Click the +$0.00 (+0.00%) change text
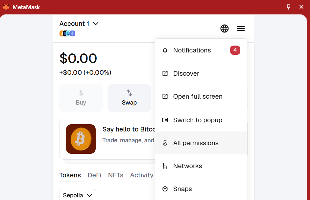Viewport: 310px width, 200px height. [x=85, y=72]
